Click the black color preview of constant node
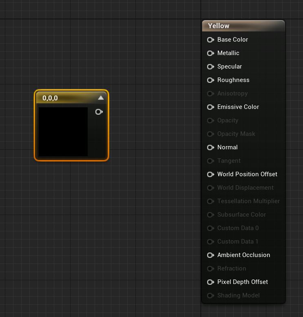 63,132
